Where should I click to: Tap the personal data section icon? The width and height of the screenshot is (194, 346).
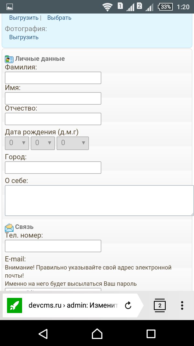click(9, 59)
